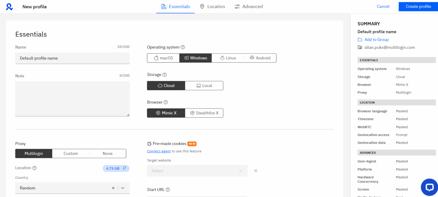Image resolution: width=438 pixels, height=197 pixels.
Task: Click the Multilogin logo
Action: (9, 6)
